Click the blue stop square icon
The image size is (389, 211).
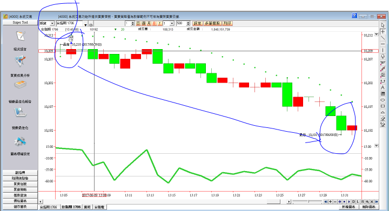click(x=344, y=202)
